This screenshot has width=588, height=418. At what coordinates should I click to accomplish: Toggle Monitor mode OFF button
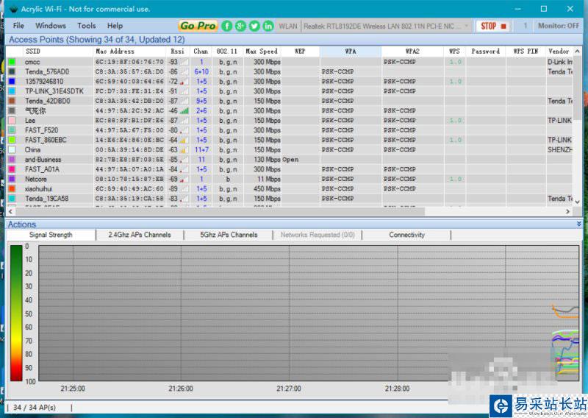point(559,26)
